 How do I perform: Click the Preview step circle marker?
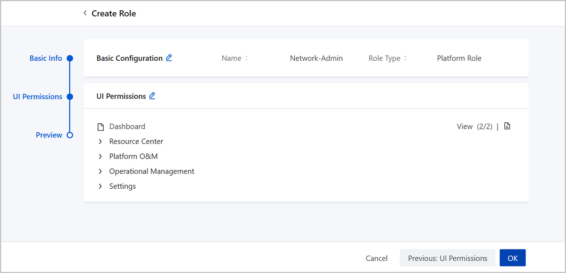click(x=70, y=135)
